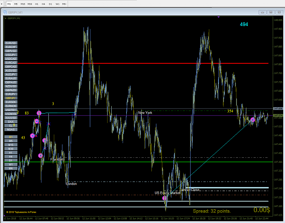Click the highlighted GBPJPY symbol button
Screen dimensions: 285x223
[11, 98]
